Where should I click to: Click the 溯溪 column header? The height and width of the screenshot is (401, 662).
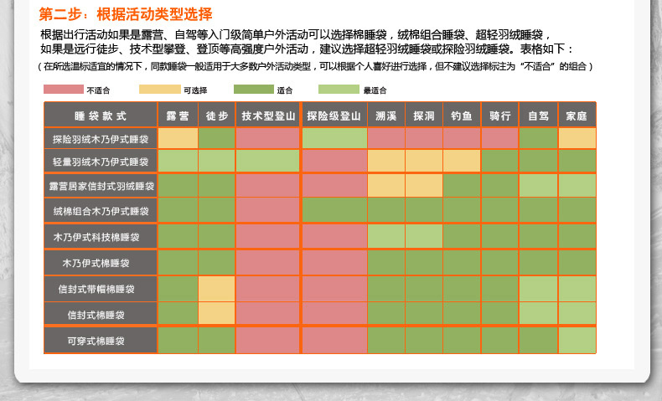386,115
